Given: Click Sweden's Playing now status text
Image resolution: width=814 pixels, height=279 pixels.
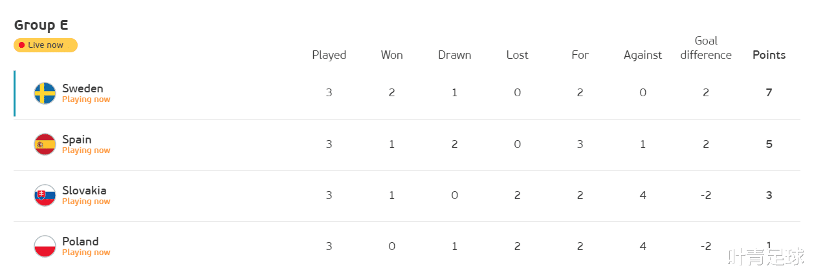Looking at the screenshot, I should coord(86,99).
